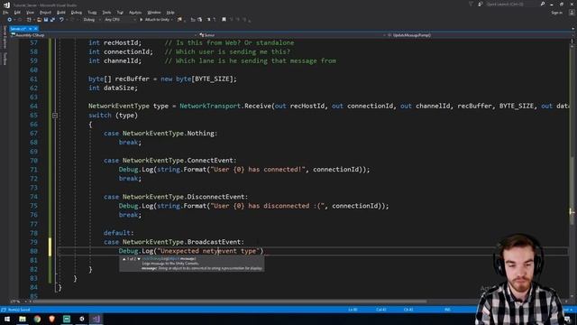Open the View menu
This screenshot has height=325, width=577.
tap(30, 13)
